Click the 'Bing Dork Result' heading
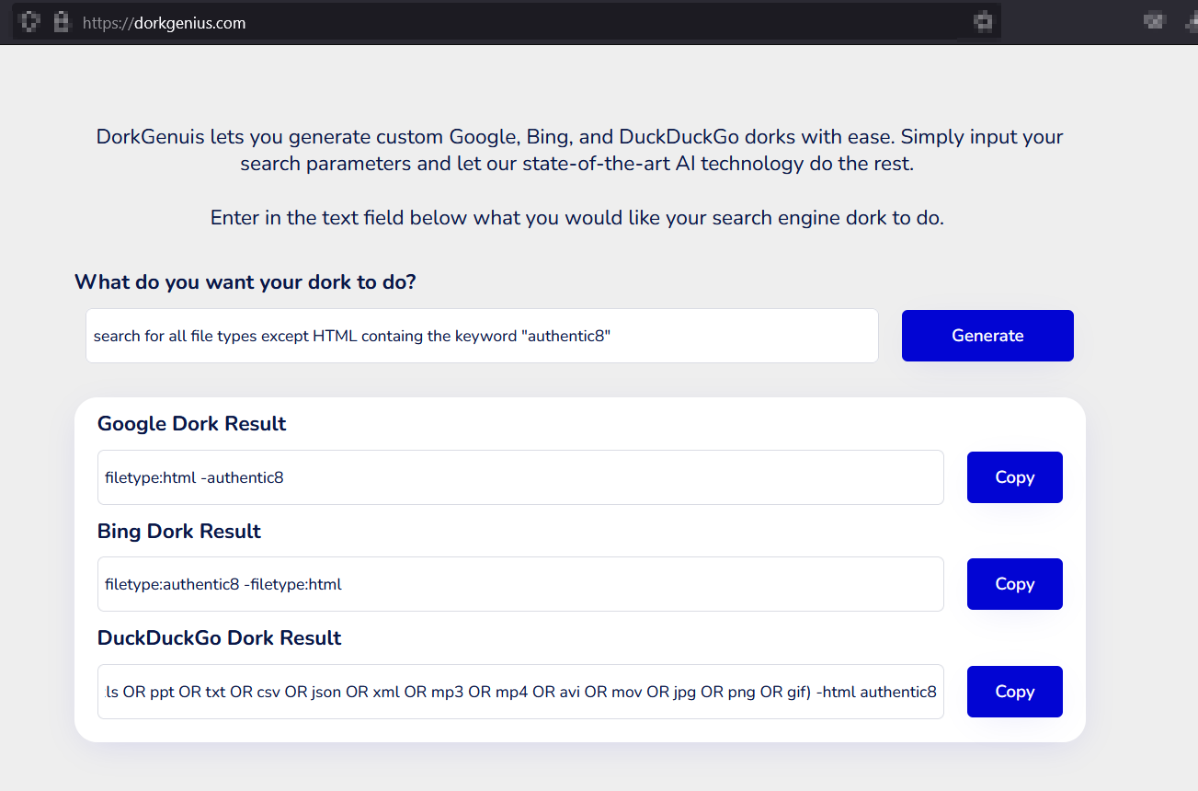 tap(179, 532)
